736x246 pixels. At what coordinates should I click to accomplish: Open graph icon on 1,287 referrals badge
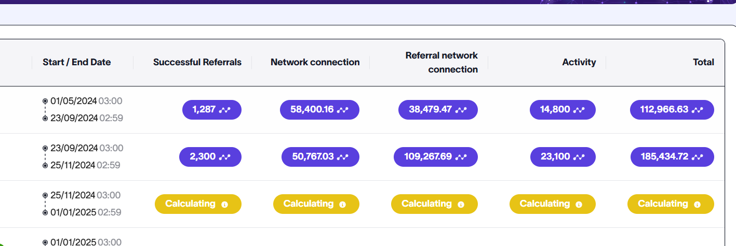pos(225,110)
